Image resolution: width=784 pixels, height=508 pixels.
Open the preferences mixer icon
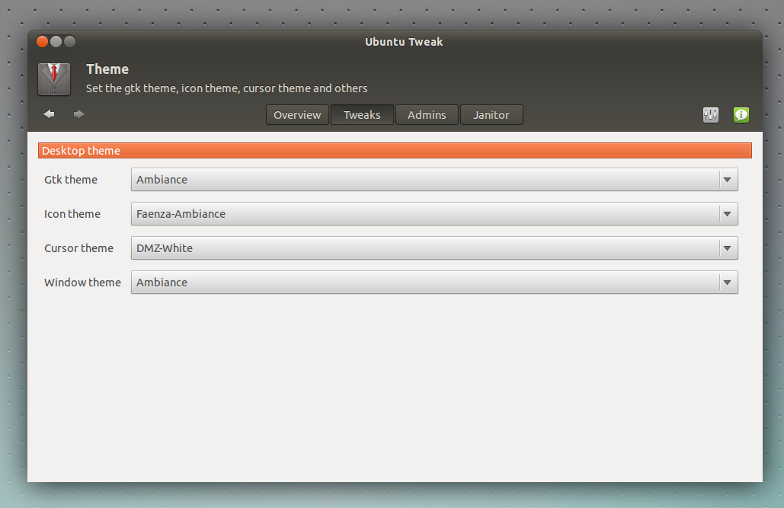711,115
